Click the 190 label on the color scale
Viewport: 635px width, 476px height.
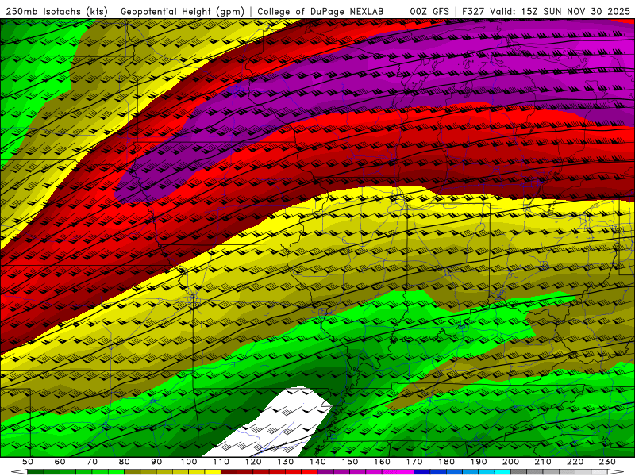[x=479, y=462]
